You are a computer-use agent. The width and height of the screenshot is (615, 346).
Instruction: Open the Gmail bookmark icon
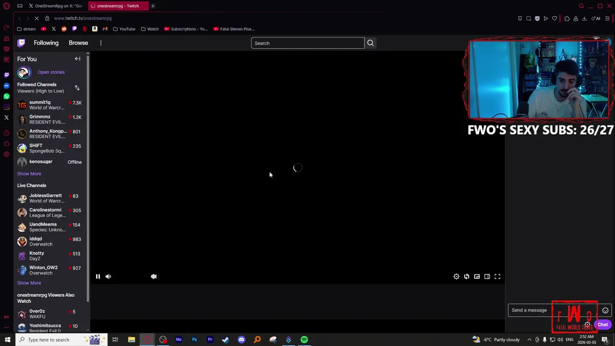coord(105,29)
